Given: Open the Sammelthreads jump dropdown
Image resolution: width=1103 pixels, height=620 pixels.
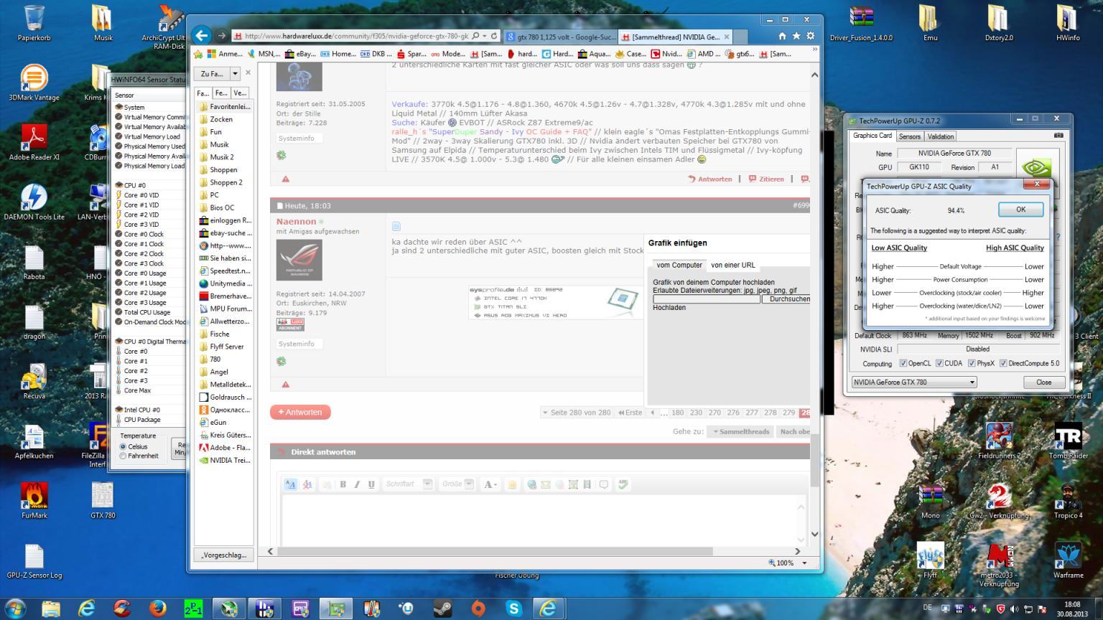Looking at the screenshot, I should pyautogui.click(x=740, y=432).
